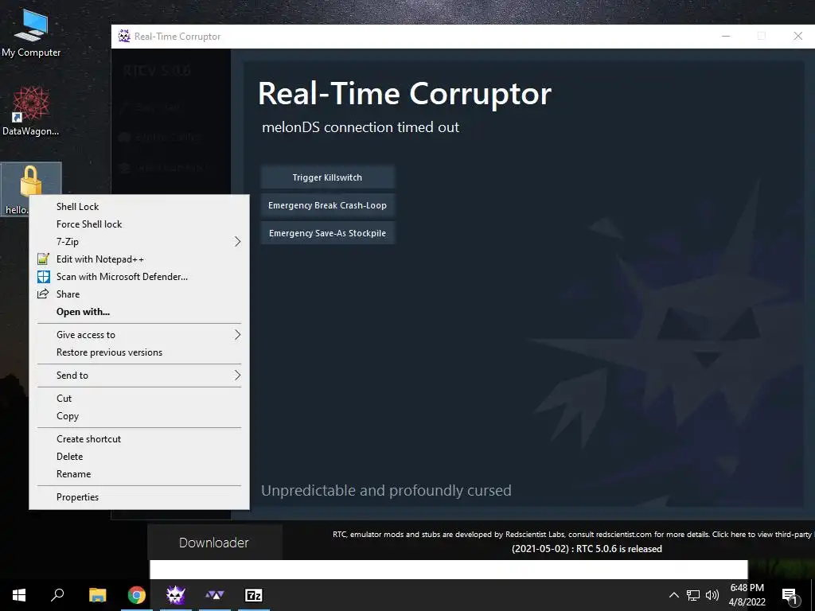Open the taskbar clock and date

[x=747, y=595]
